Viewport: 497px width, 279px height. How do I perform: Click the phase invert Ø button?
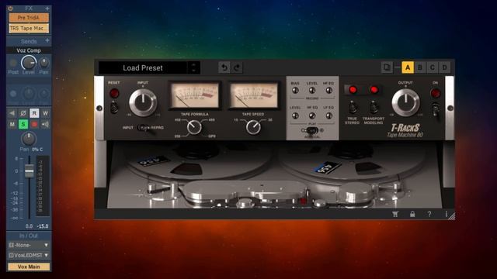(23, 113)
